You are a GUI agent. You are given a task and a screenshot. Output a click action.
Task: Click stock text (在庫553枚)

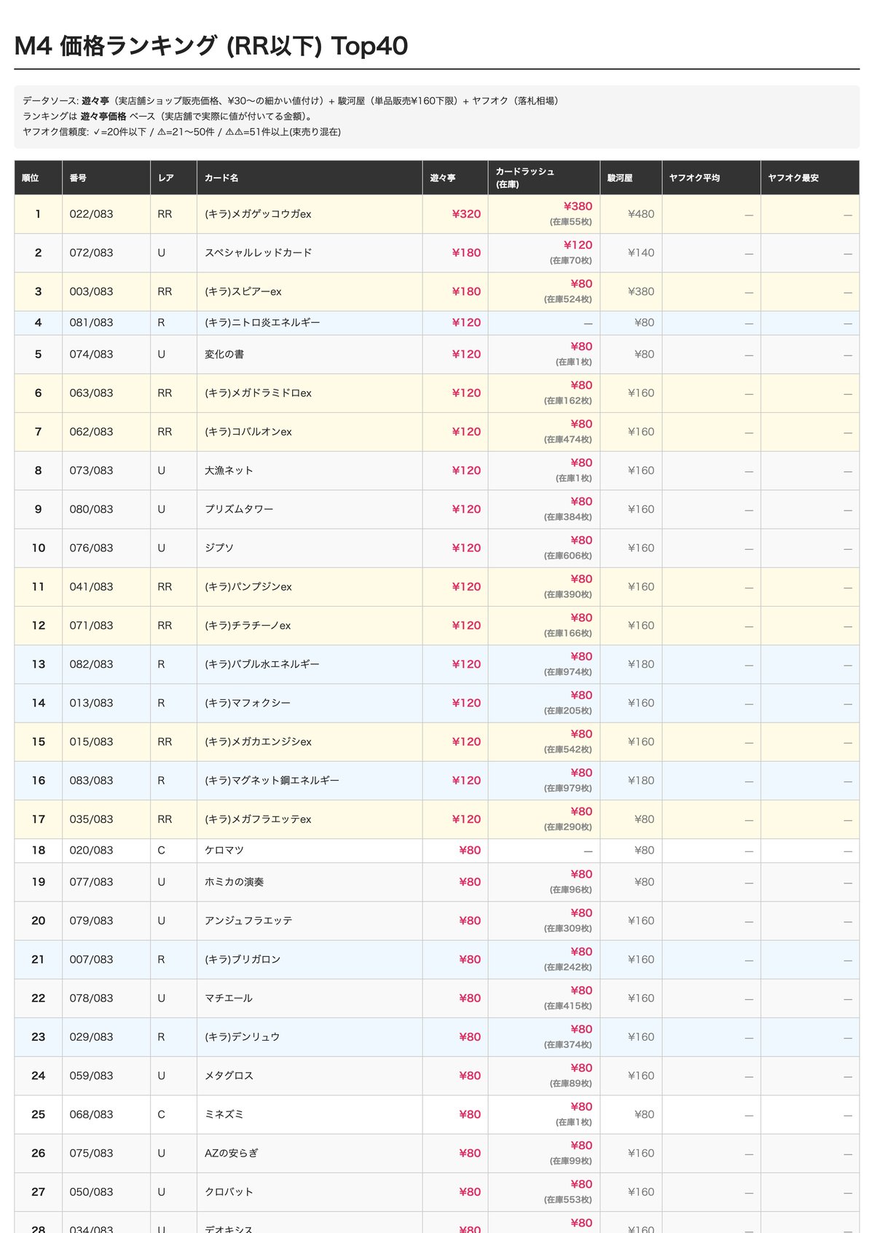coord(568,1199)
